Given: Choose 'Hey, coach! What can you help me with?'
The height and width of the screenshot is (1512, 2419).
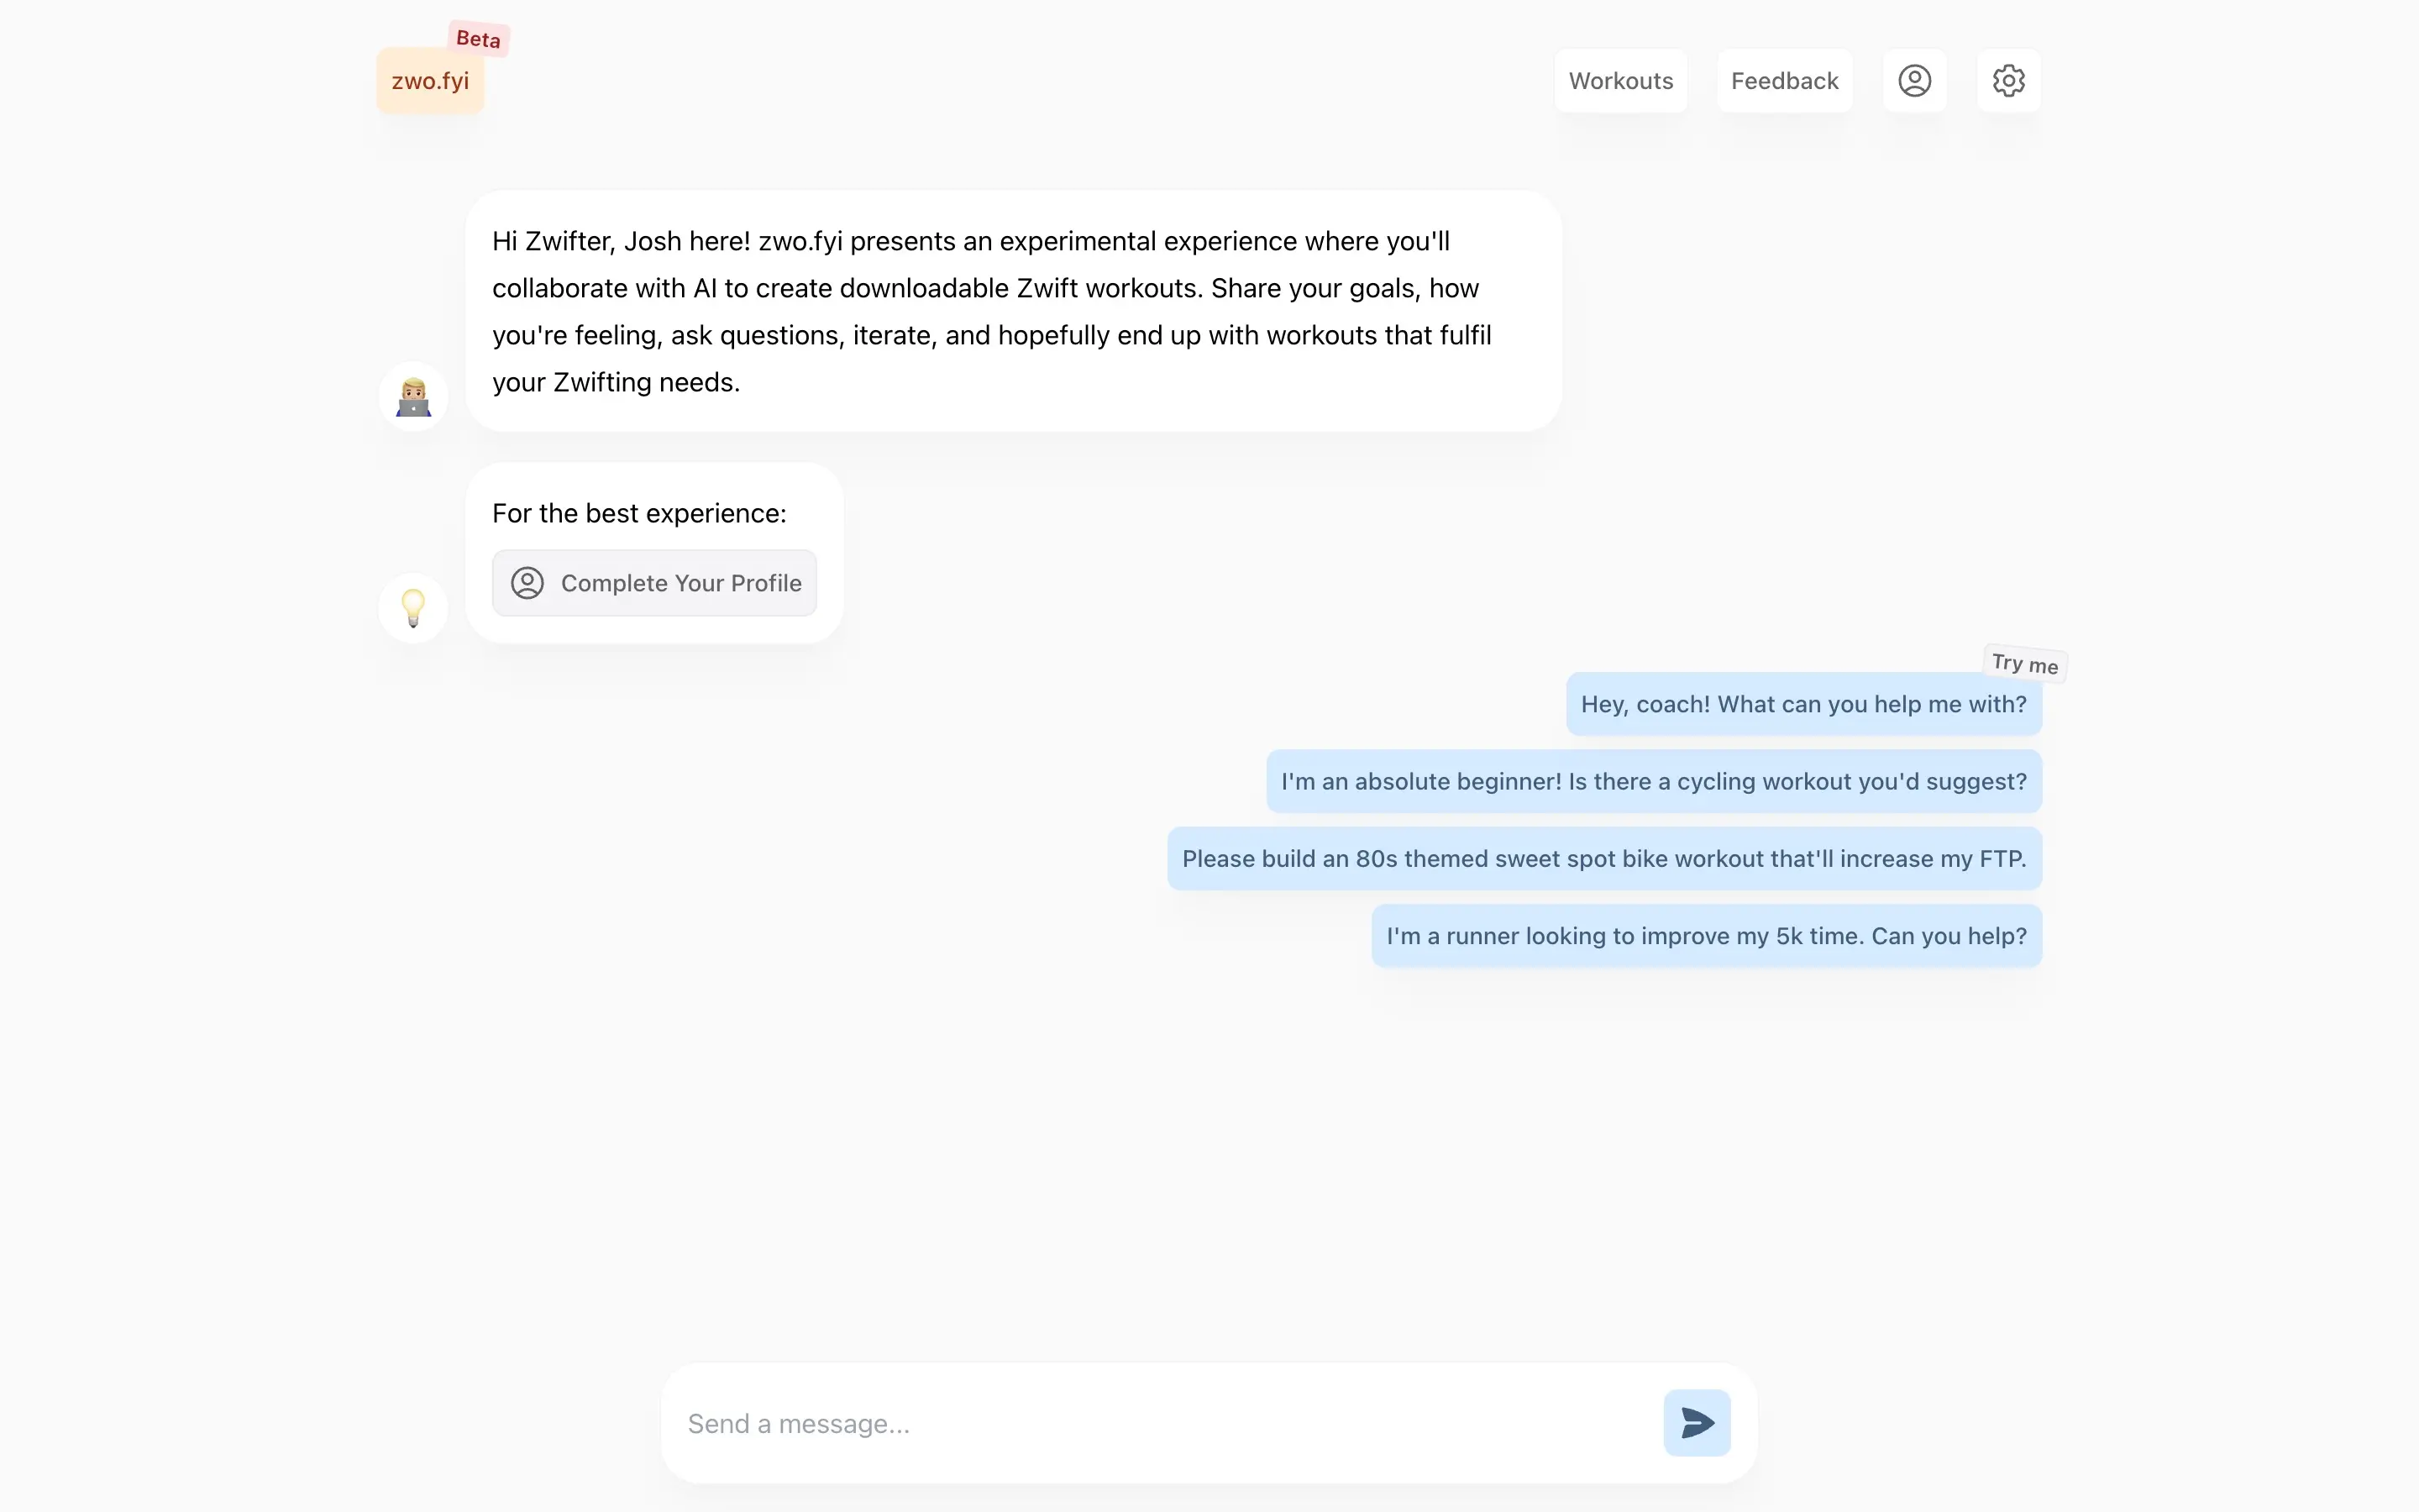Looking at the screenshot, I should coord(1803,704).
